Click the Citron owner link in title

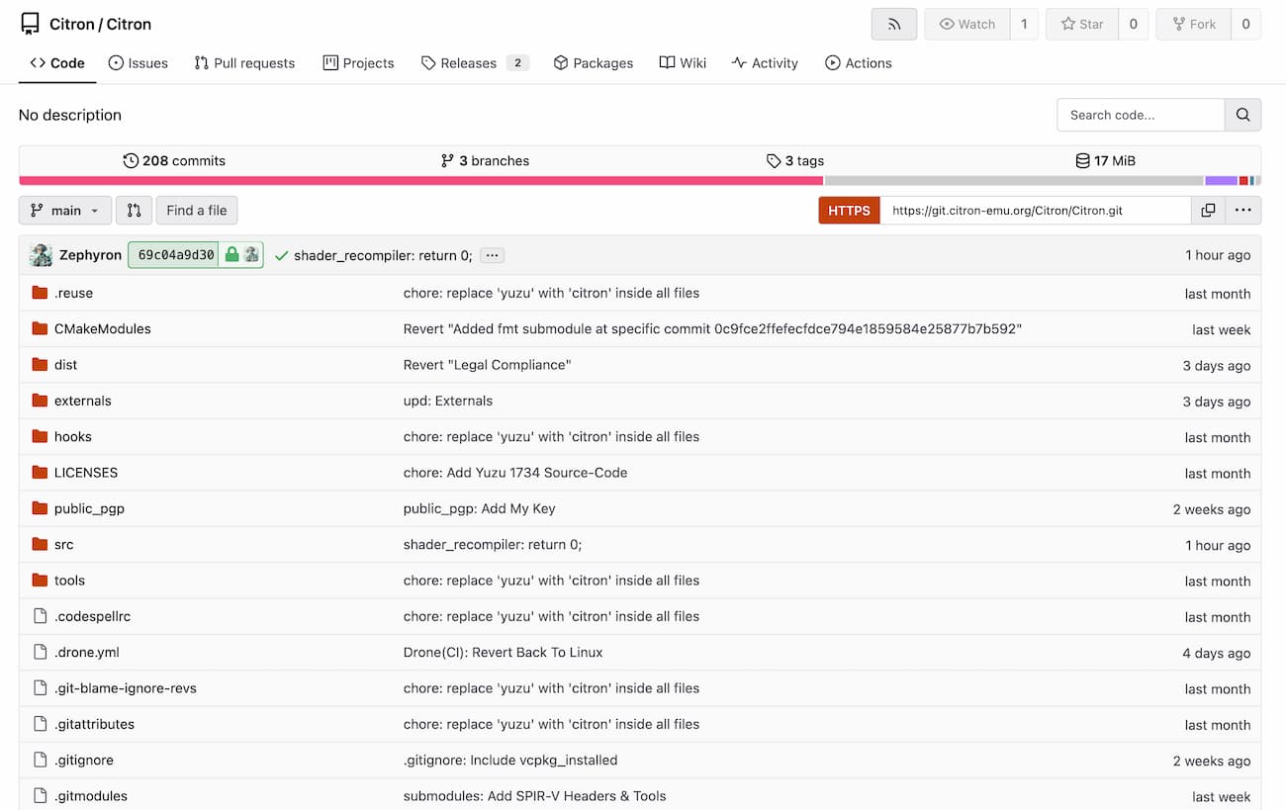click(71, 24)
